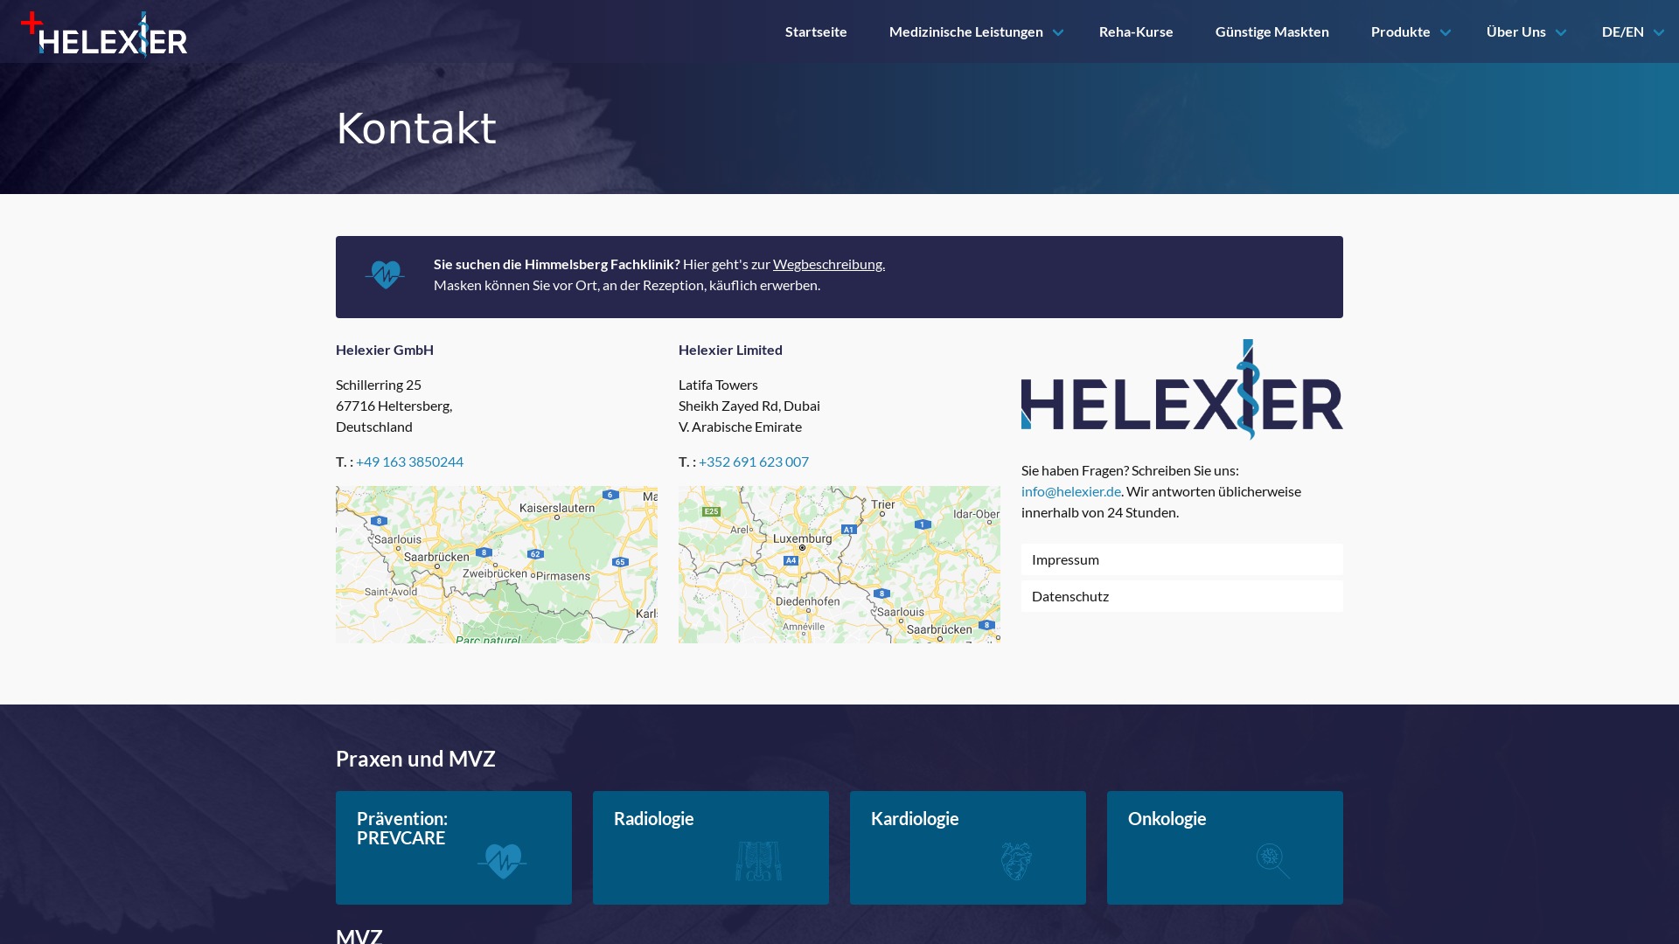Viewport: 1679px width, 944px height.
Task: Click the Praxen und MVZ heading
Action: tap(415, 759)
